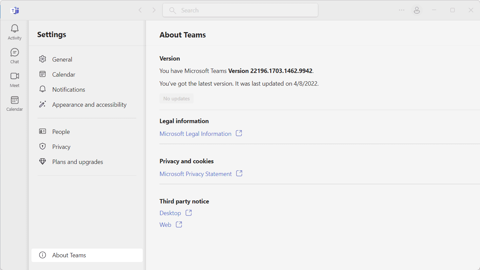Select General settings
This screenshot has height=270, width=480.
87,59
